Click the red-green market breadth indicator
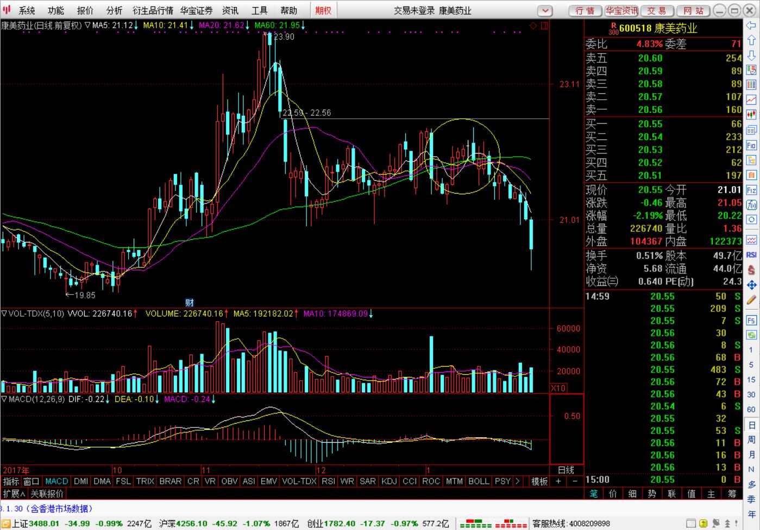The width and height of the screenshot is (760, 530). click(493, 523)
